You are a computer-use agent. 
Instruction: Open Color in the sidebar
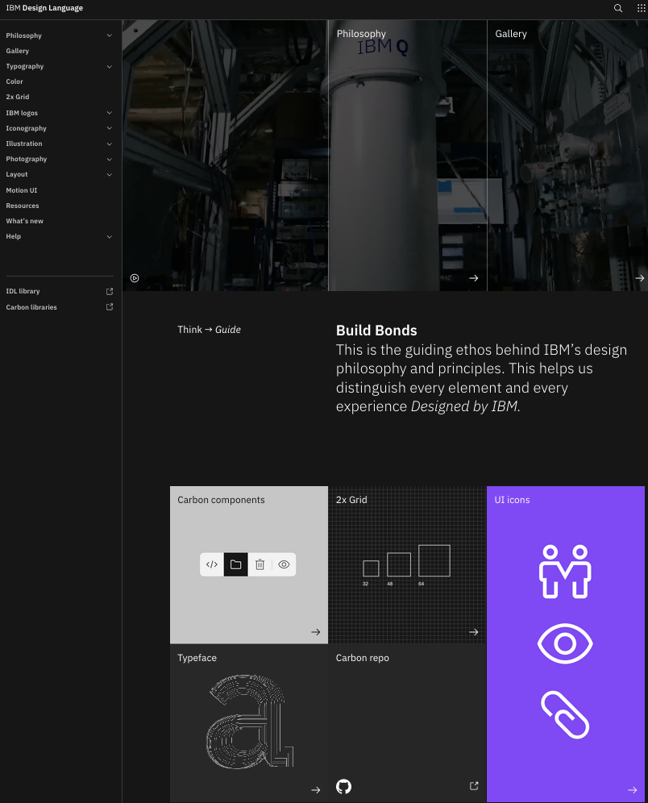[15, 81]
